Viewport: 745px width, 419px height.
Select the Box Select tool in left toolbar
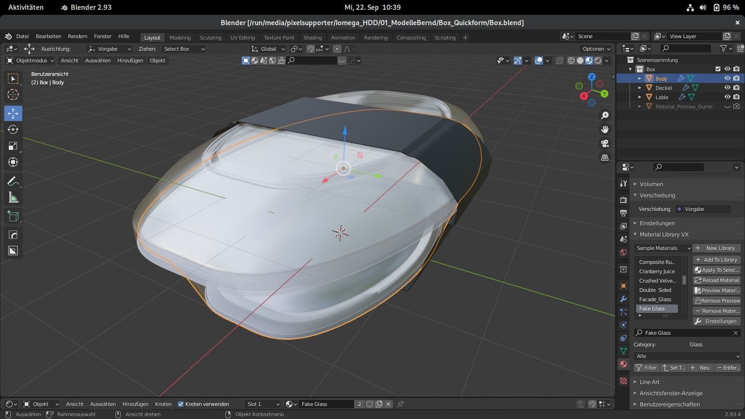13,79
